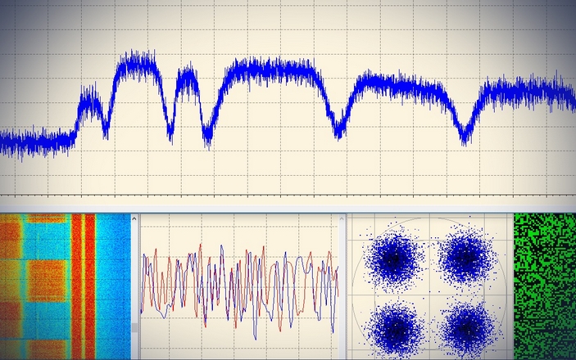Image resolution: width=576 pixels, height=360 pixels.
Task: Click the orange-blue waterfall spectrogram
Action: pos(66,286)
